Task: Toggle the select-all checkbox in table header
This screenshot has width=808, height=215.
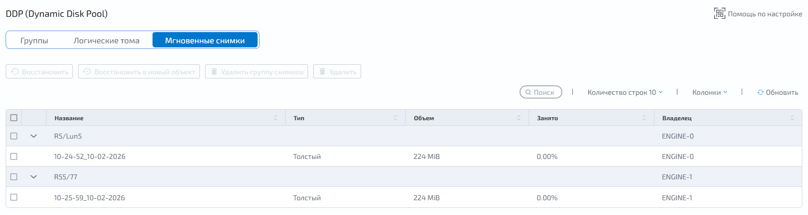Action: 14,118
